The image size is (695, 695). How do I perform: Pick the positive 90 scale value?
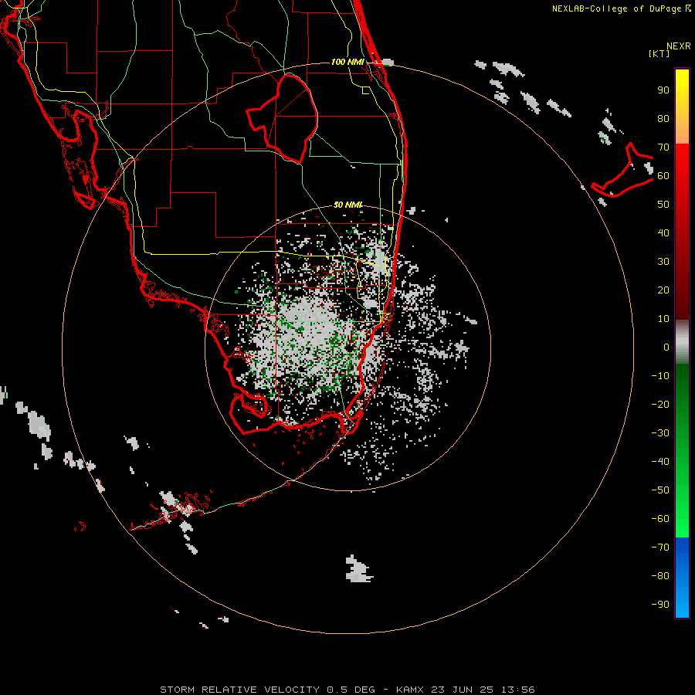[663, 90]
